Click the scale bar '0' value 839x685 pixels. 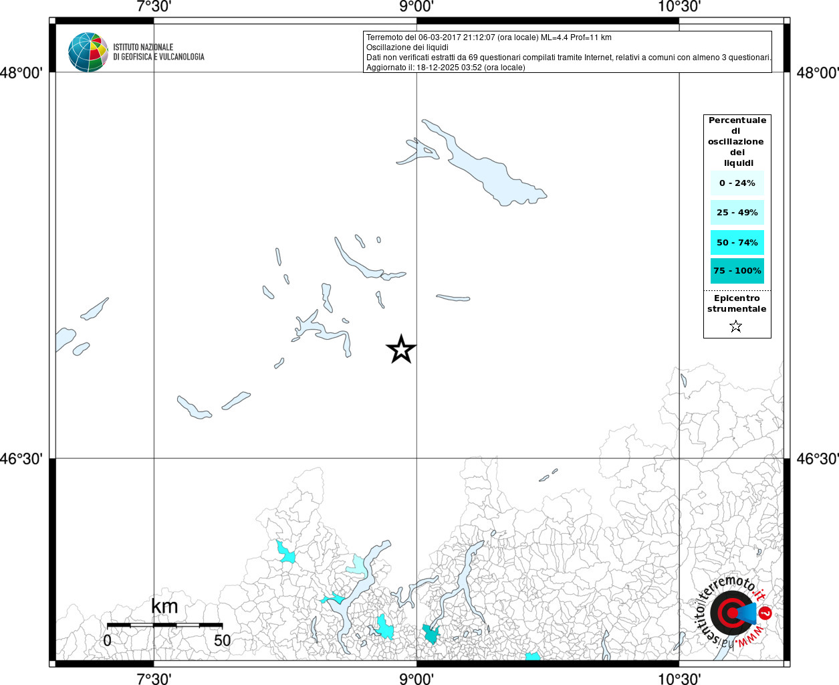pos(107,640)
